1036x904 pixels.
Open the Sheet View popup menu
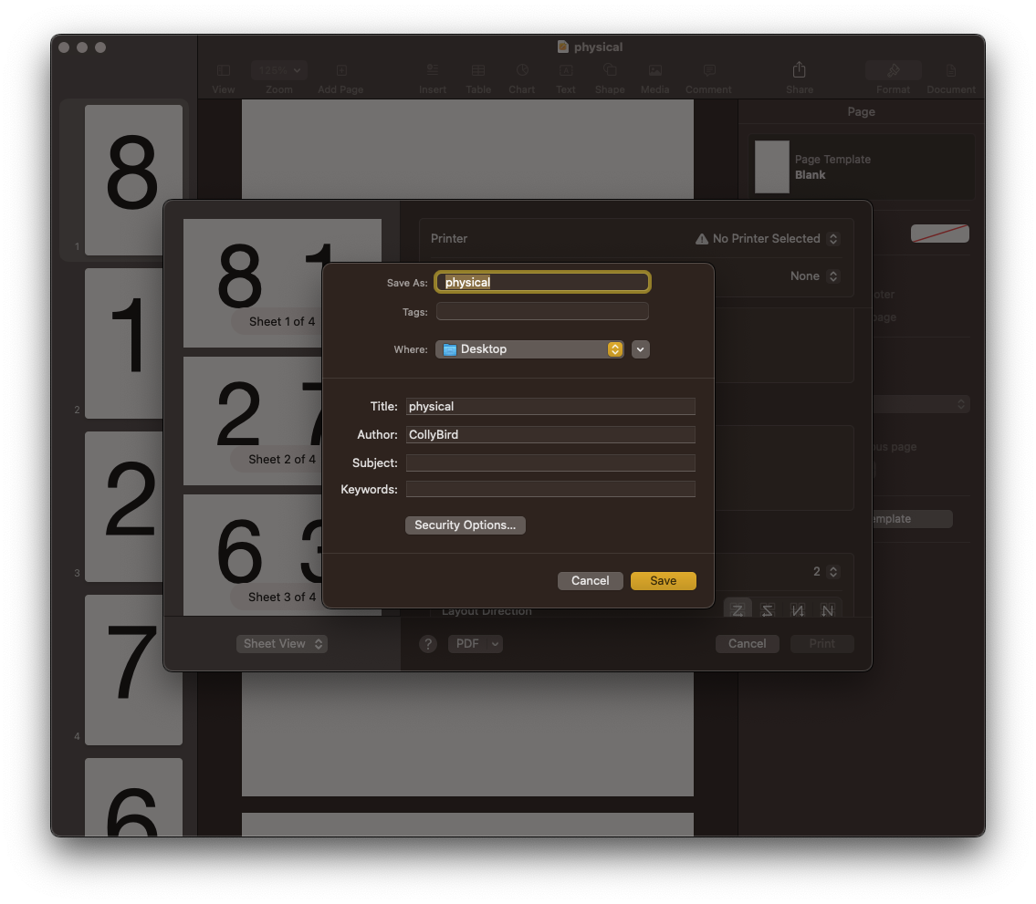coord(281,644)
